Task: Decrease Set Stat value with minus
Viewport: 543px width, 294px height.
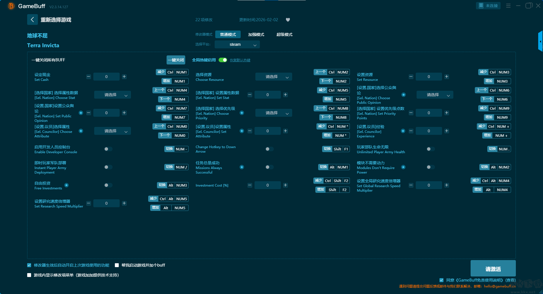Action: point(250,95)
